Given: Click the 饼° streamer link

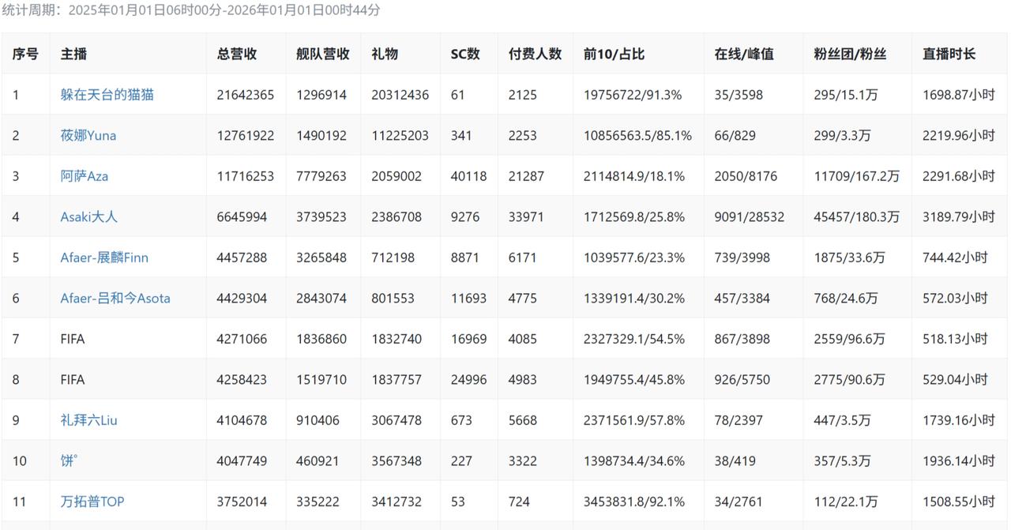Looking at the screenshot, I should click(69, 460).
